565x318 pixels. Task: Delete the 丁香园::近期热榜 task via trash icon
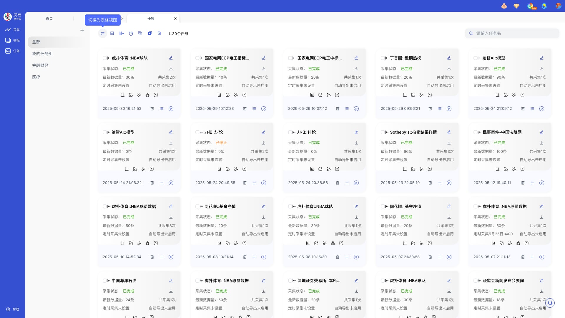[430, 109]
